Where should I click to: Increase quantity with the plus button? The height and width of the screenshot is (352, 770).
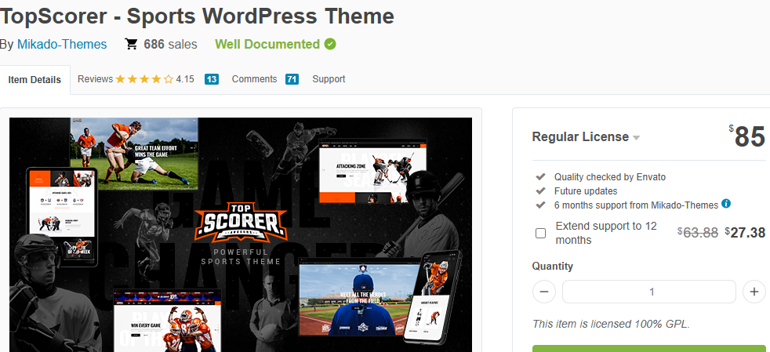[754, 292]
